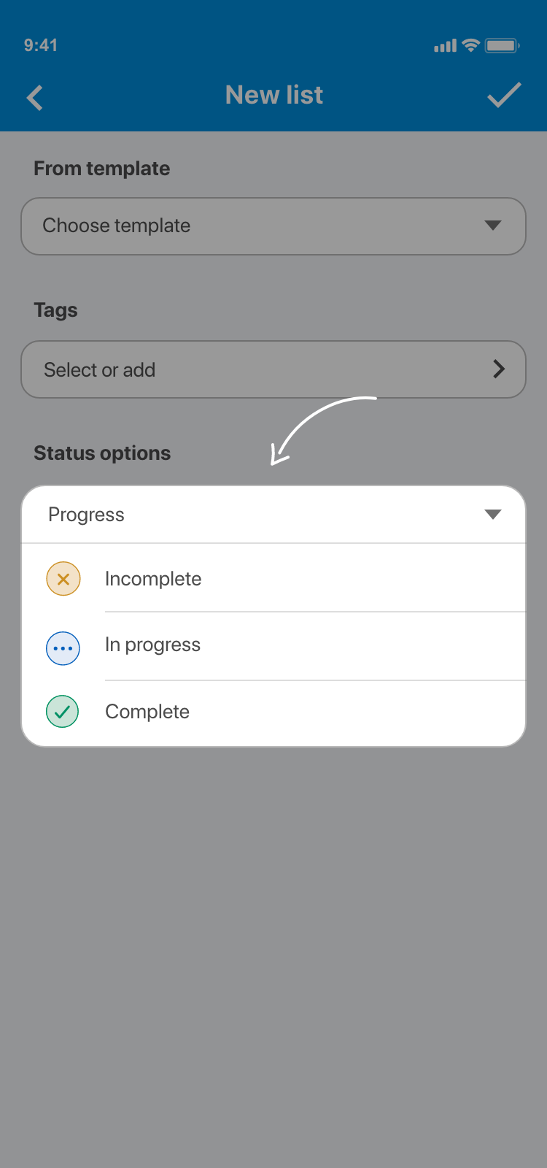Select the In progress status option
The width and height of the screenshot is (547, 1168).
(152, 645)
